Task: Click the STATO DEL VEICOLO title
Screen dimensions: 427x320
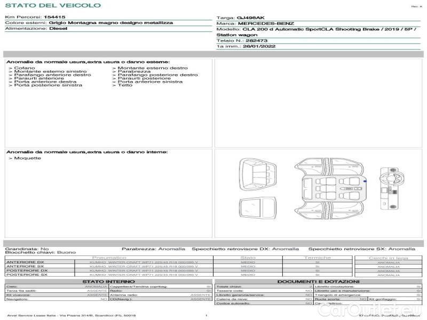Action: (52, 5)
